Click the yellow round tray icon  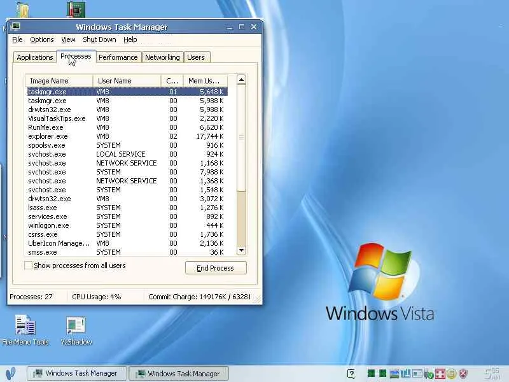(451, 374)
